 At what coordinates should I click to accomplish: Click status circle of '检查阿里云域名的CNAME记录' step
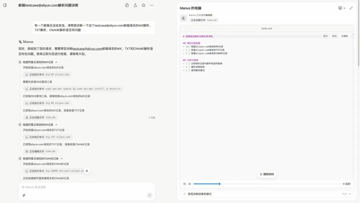[x=20, y=158]
